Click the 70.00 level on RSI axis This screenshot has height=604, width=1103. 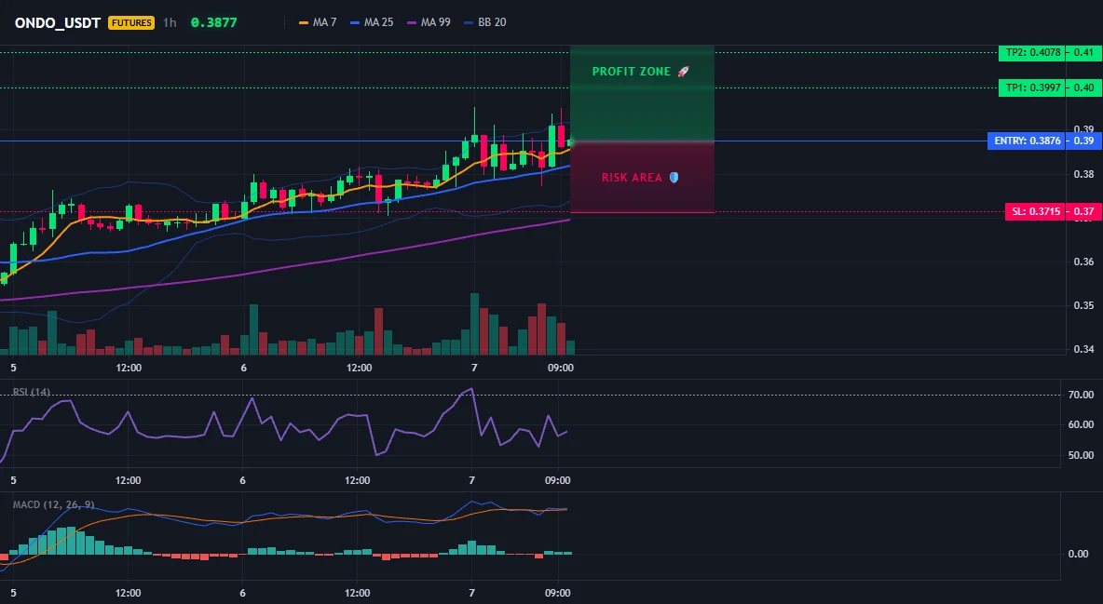pos(1081,395)
